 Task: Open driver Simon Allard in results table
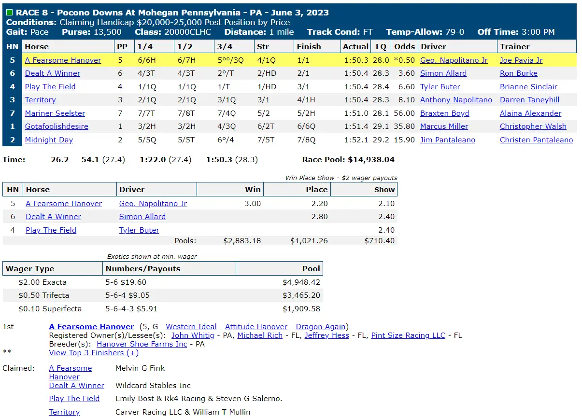(443, 73)
